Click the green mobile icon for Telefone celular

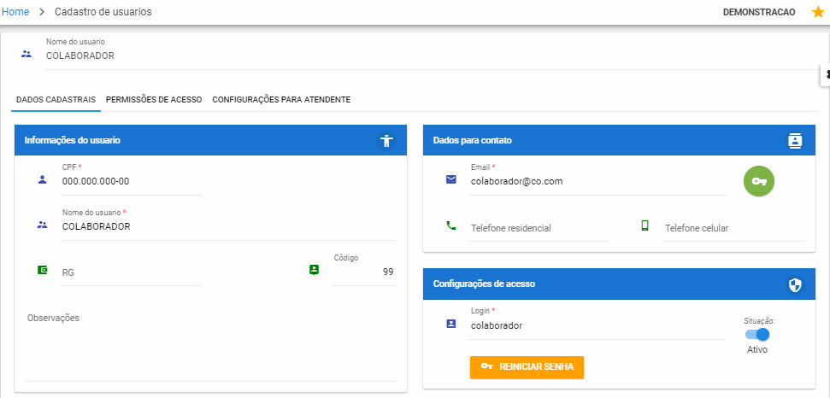[x=645, y=225]
